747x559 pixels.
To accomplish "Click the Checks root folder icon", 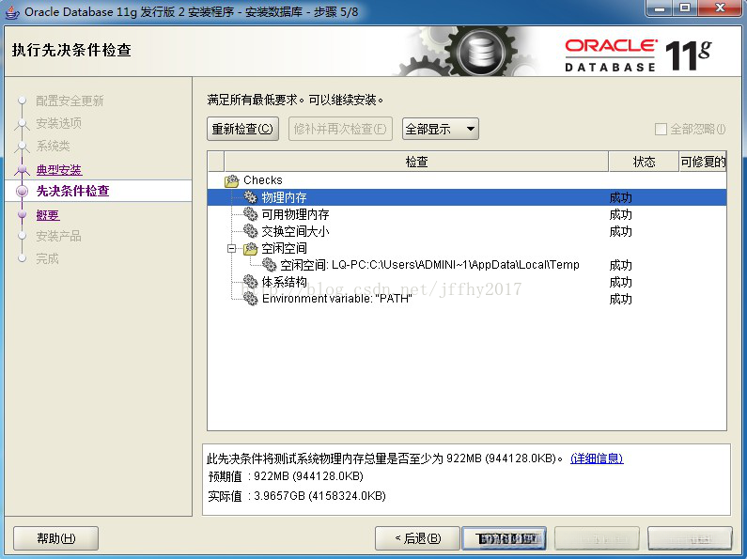I will click(232, 180).
